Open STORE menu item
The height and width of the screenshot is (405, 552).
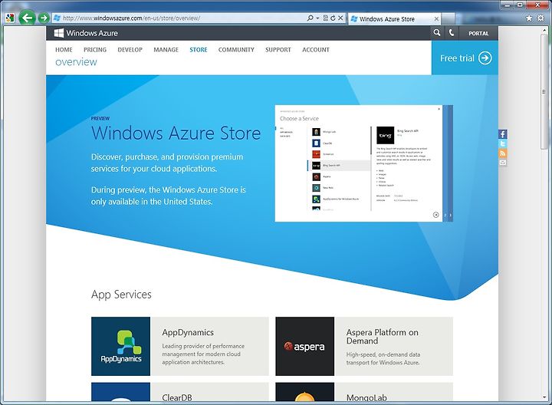tap(199, 50)
